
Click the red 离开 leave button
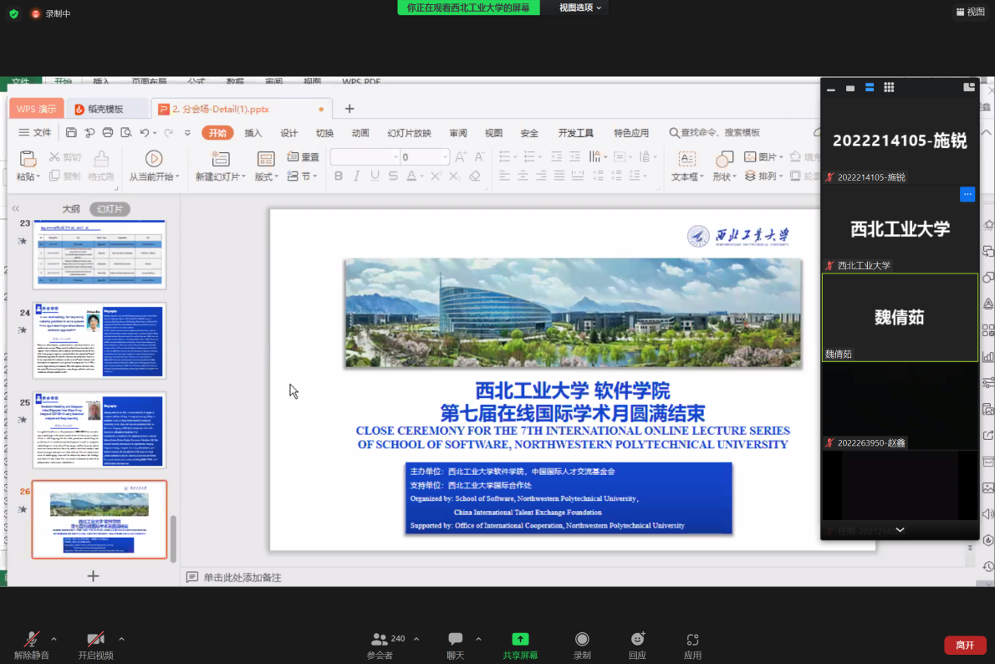click(x=965, y=645)
